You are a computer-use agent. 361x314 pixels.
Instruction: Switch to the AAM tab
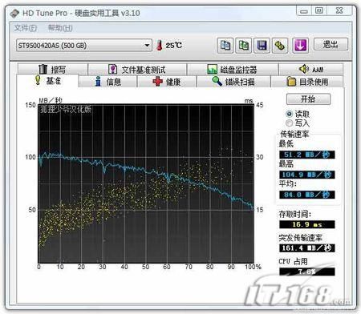pos(311,70)
